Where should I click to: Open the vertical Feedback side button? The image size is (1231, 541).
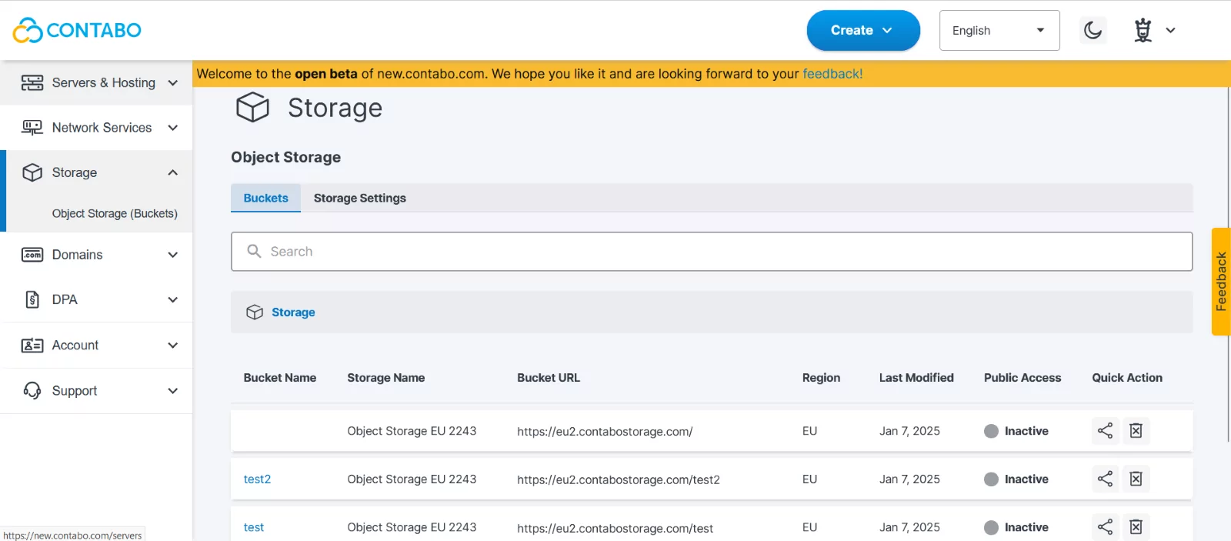point(1221,282)
